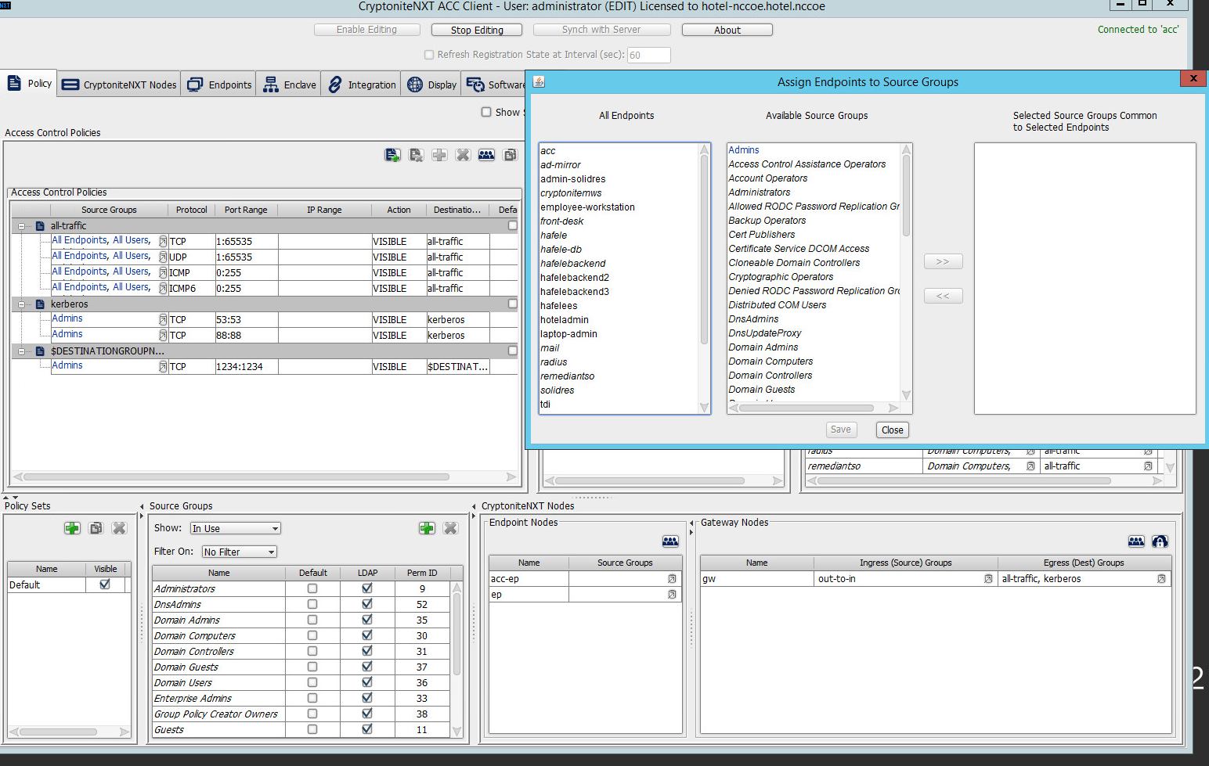Click the delete policy document icon
The width and height of the screenshot is (1209, 766).
pyautogui.click(x=416, y=155)
